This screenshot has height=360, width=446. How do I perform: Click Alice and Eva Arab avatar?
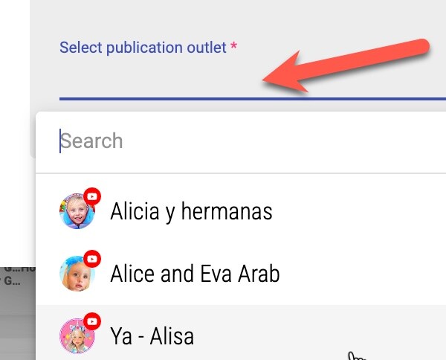77,274
